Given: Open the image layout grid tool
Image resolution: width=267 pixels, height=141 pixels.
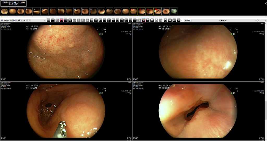Looking at the screenshot, I should (x=48, y=20).
